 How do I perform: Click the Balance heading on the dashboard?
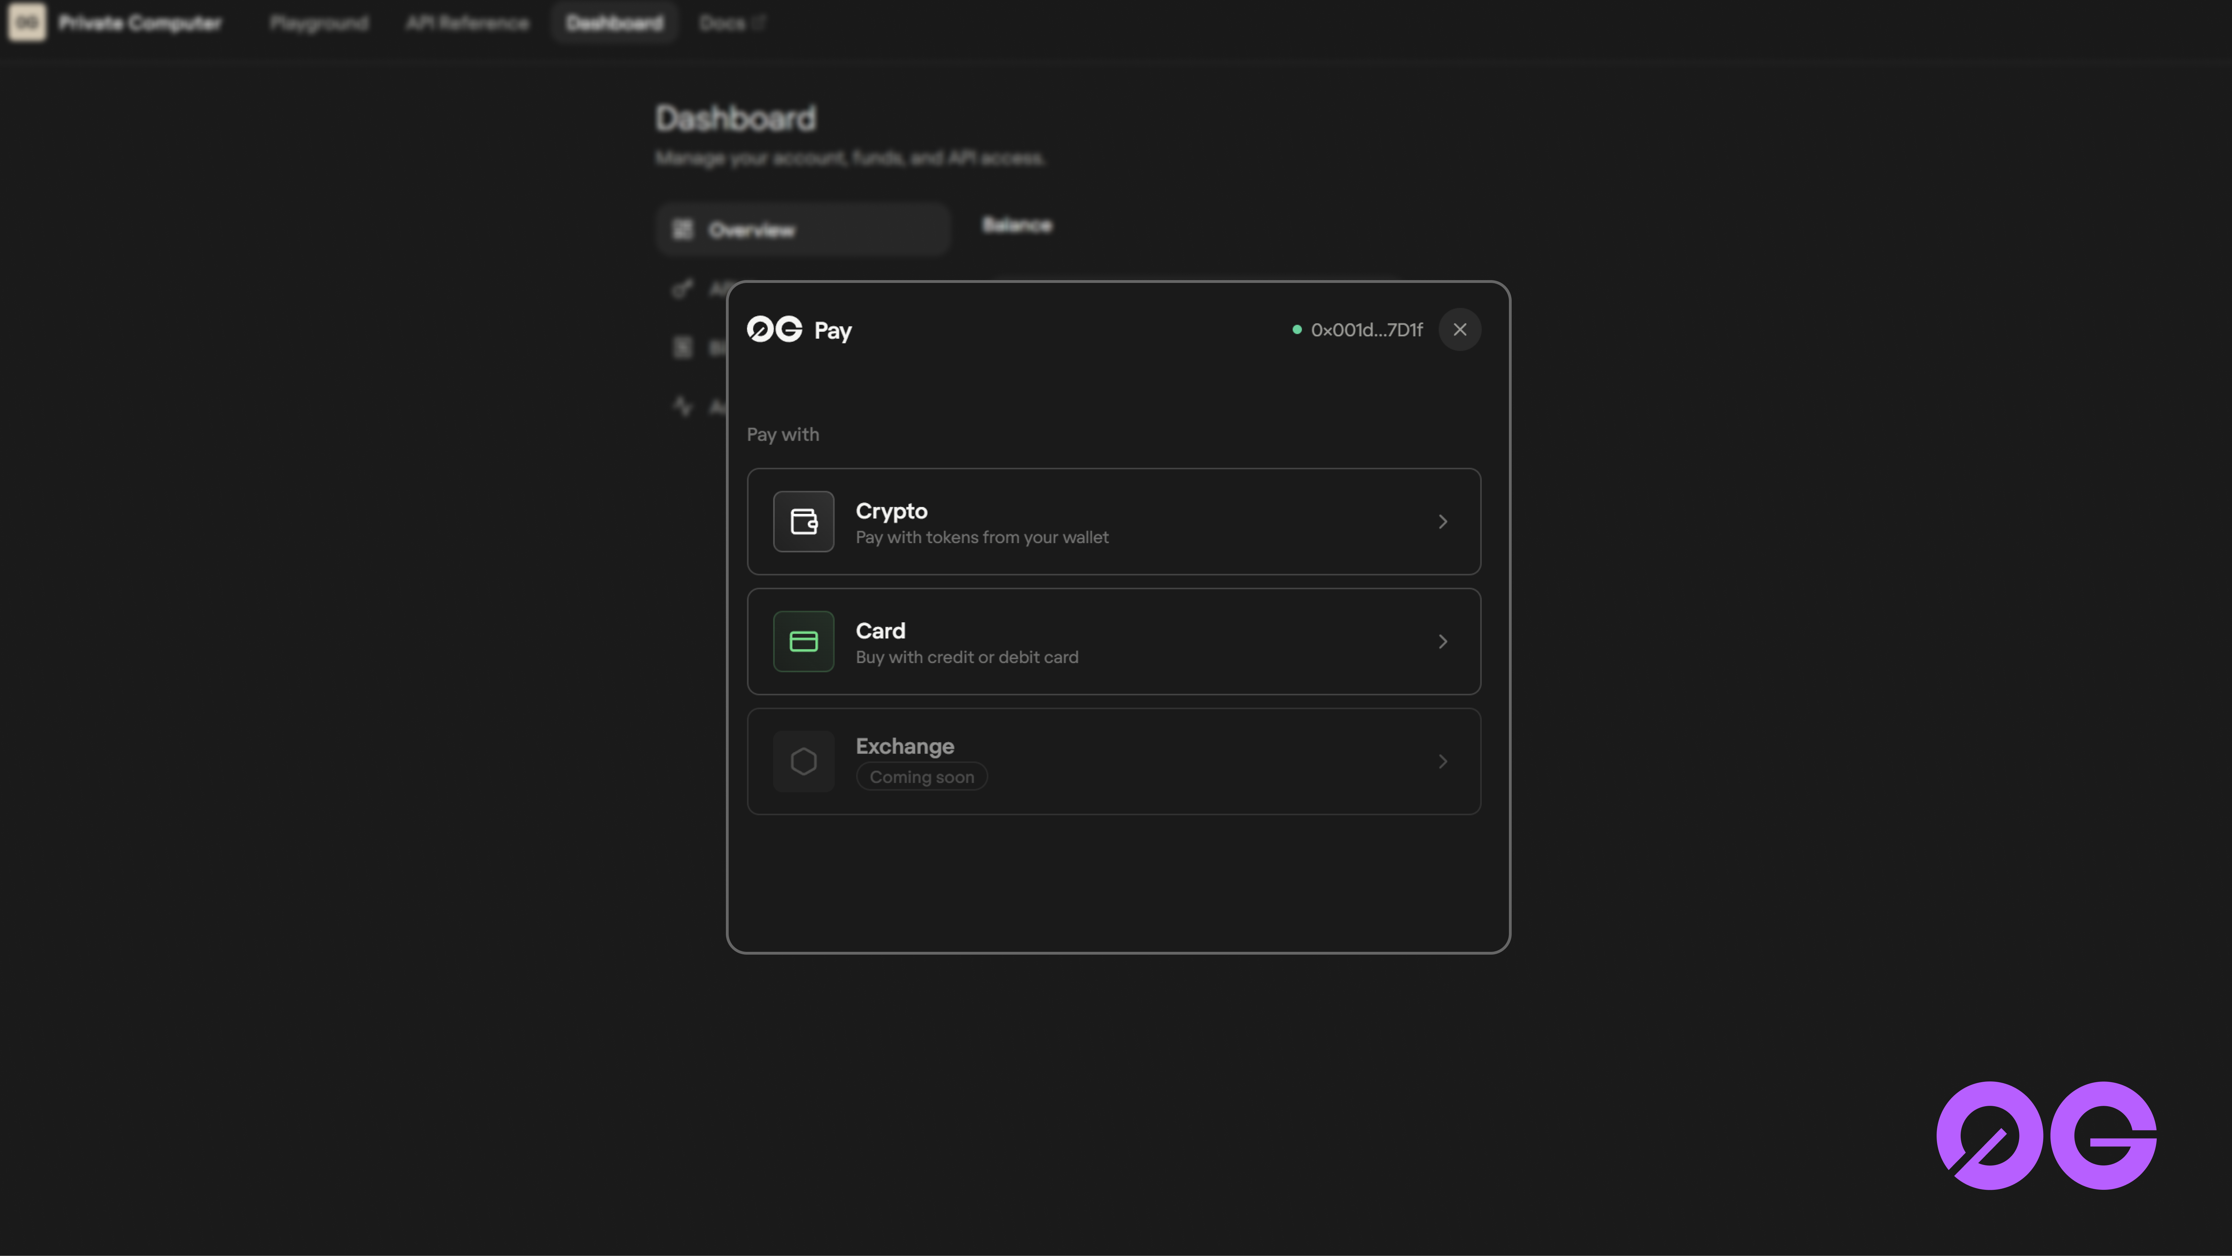coord(1017,225)
